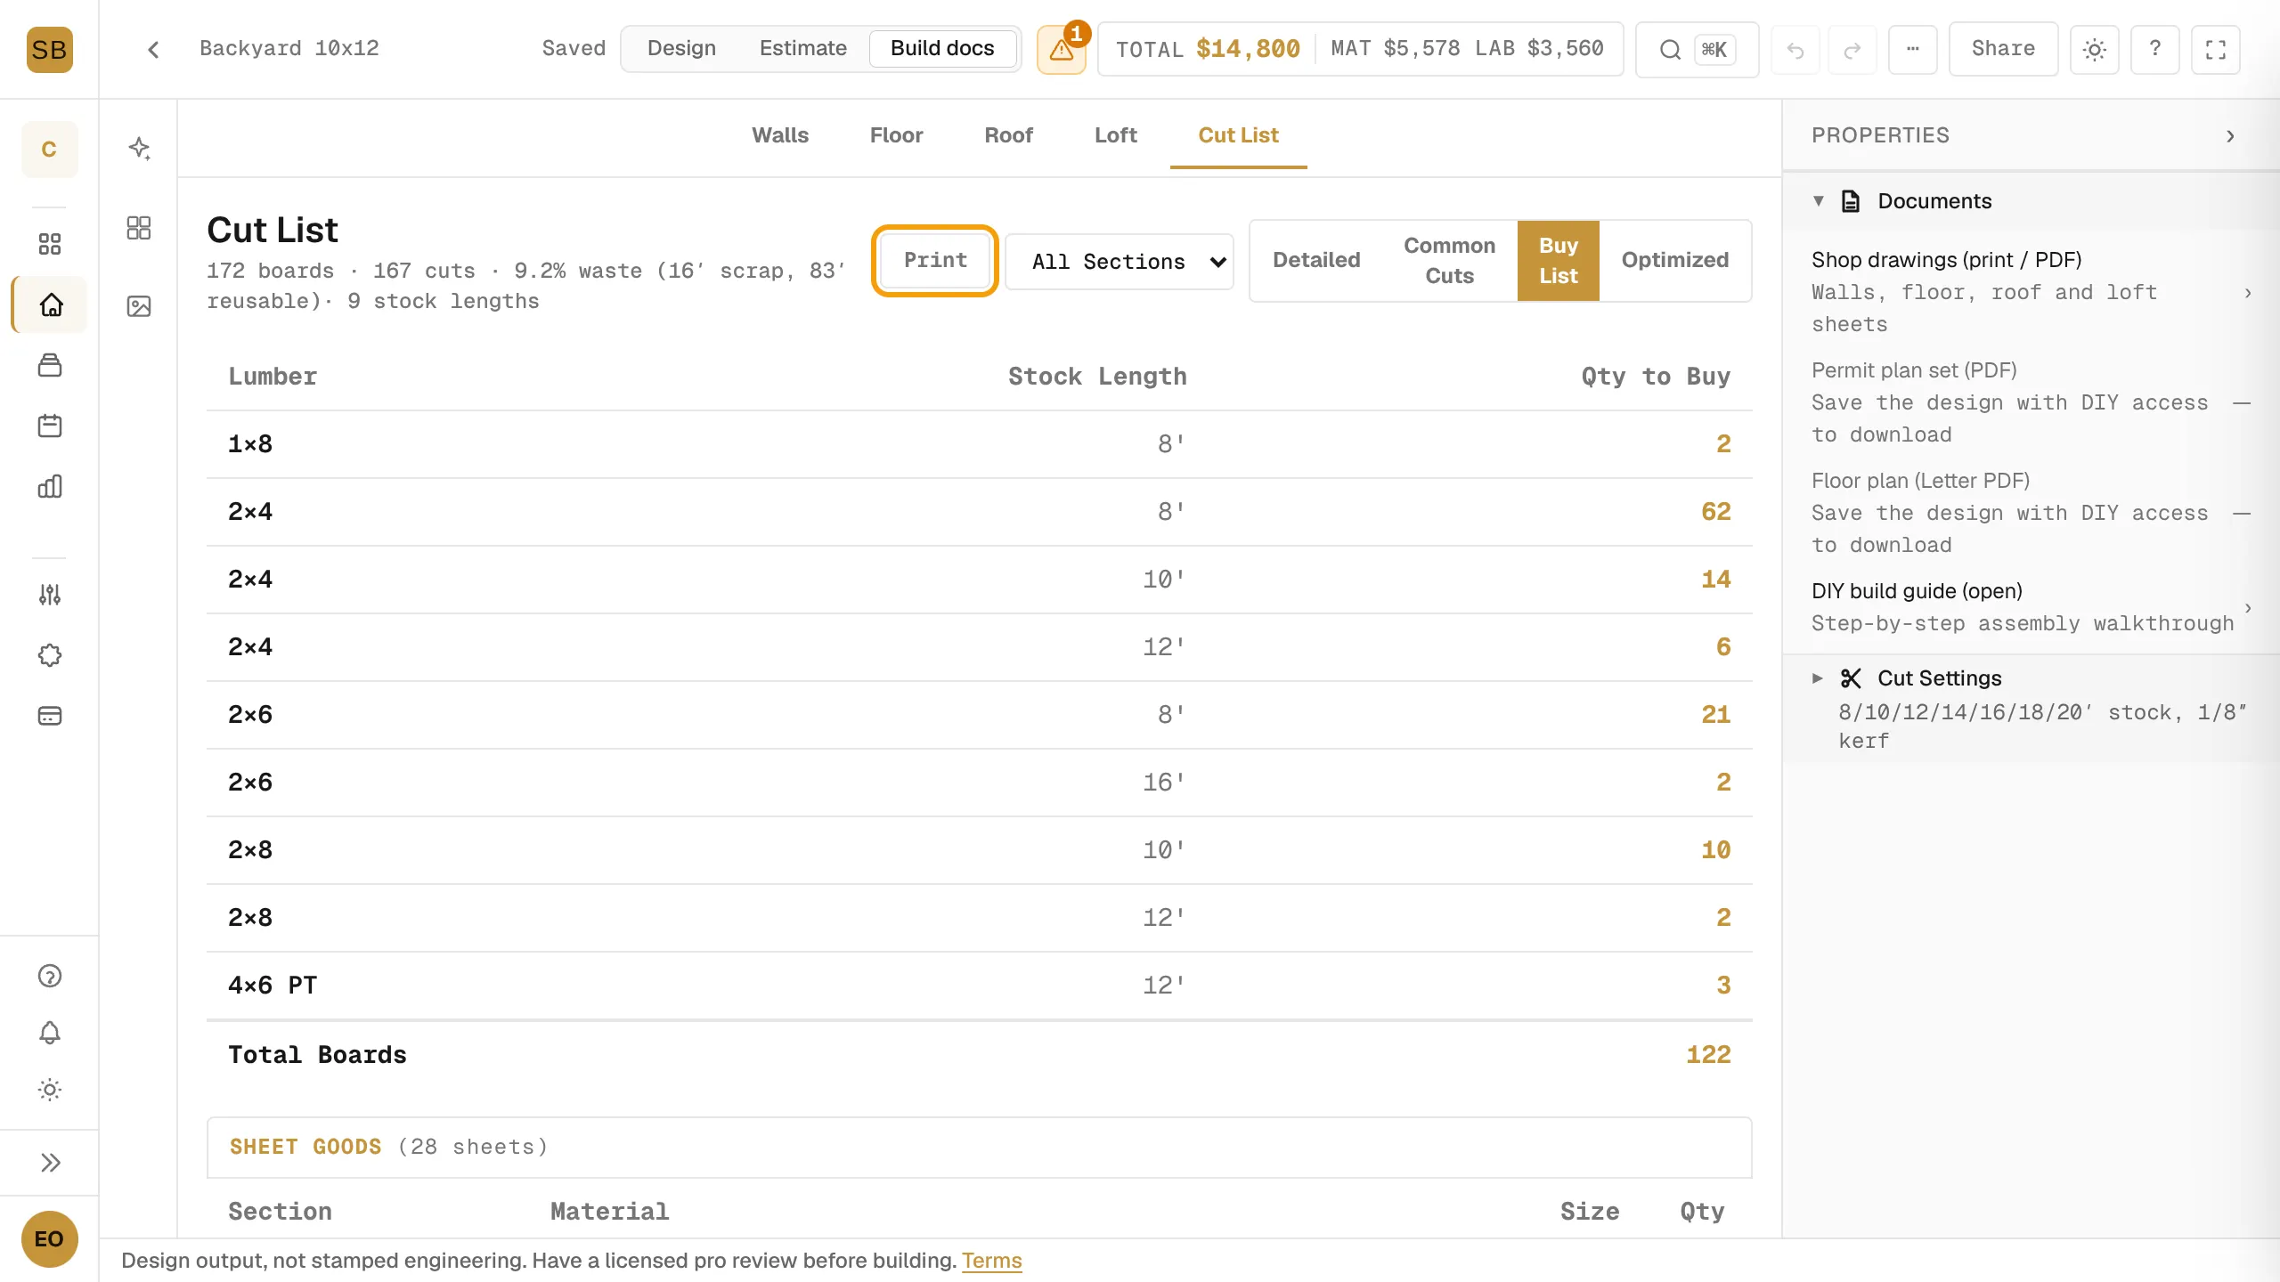
Task: Click the Total Boards value 122
Action: (1708, 1054)
